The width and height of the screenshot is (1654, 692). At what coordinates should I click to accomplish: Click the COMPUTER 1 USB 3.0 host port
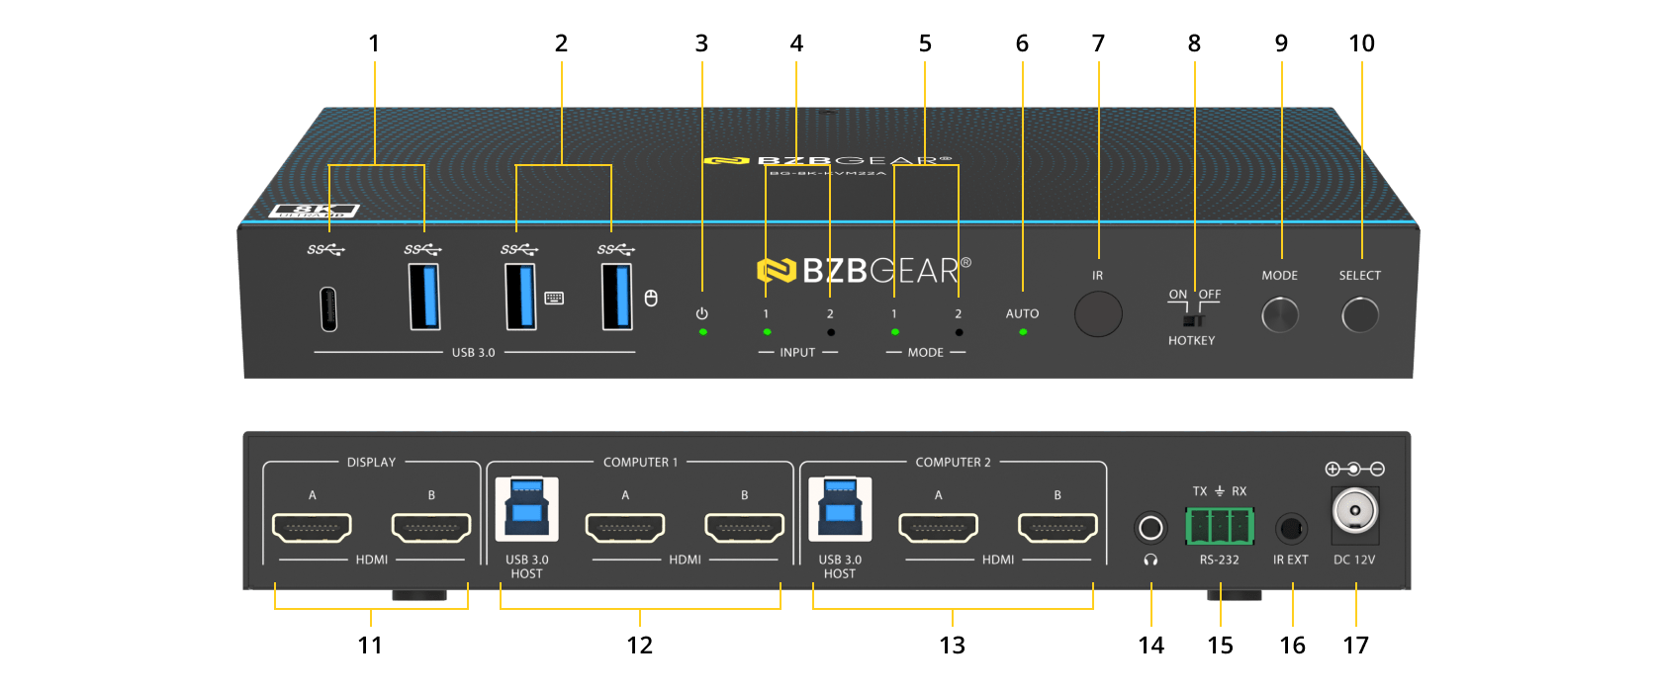click(527, 509)
